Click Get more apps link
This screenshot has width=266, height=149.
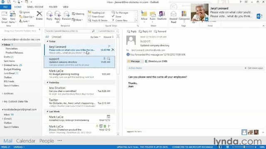click(254, 68)
